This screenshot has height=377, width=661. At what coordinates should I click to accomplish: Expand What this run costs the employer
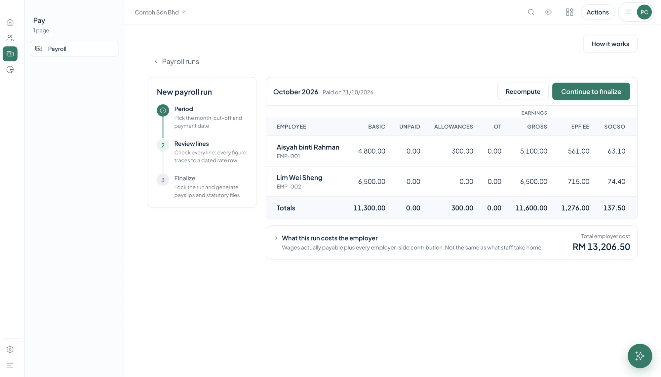click(276, 238)
